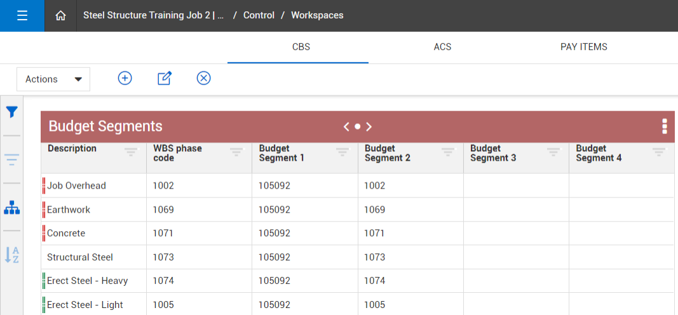Click the sidebar filter lines icon
This screenshot has width=678, height=315.
coord(11,159)
